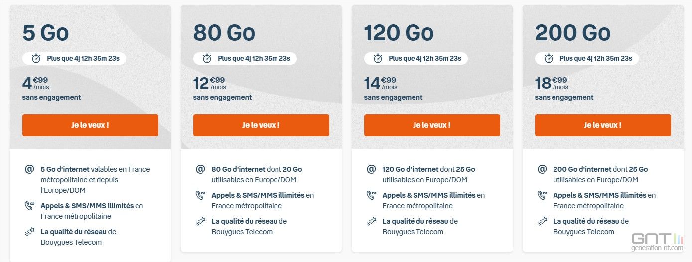Click the timer icon on the 5 Go plan
This screenshot has height=262, width=692.
point(36,59)
